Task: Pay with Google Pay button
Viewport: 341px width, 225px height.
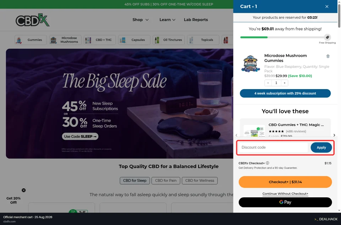Action: click(285, 202)
